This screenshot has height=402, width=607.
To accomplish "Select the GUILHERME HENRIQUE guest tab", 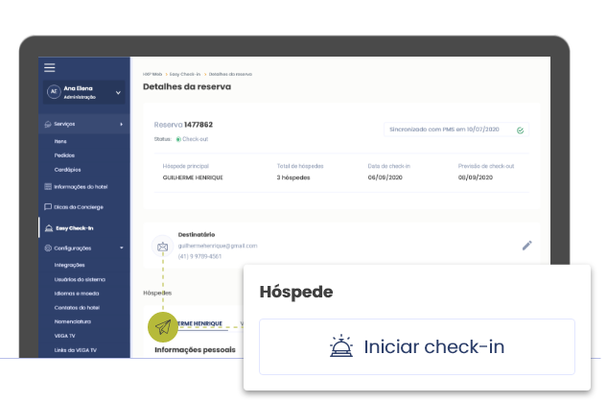I will click(199, 324).
